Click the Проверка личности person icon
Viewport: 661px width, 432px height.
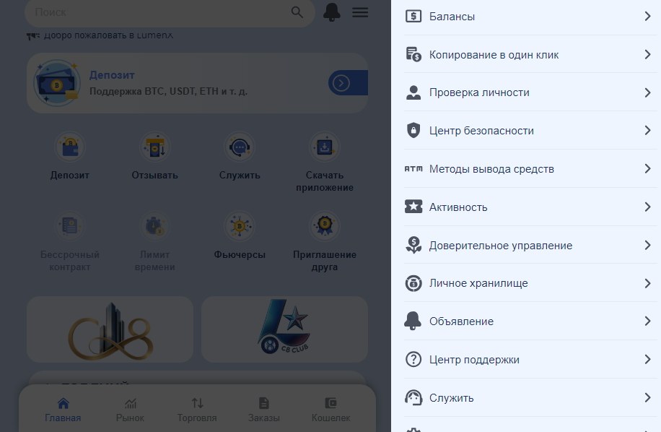point(413,92)
